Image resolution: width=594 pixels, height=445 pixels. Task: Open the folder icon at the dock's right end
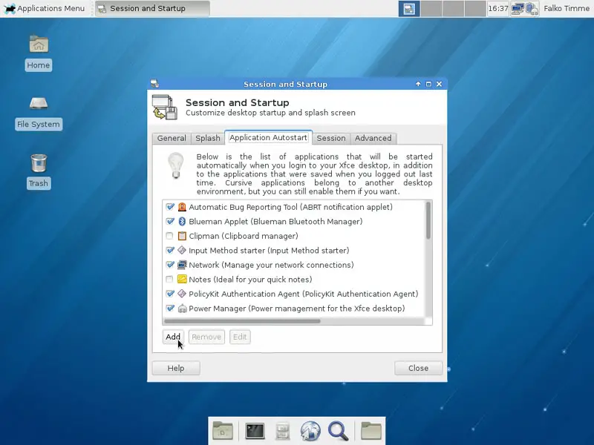(371, 431)
